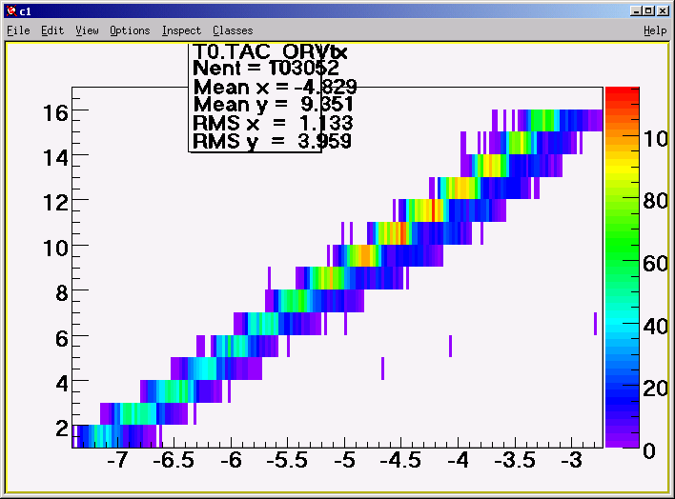
Task: Click the x-axis label -4
Action: click(x=458, y=460)
